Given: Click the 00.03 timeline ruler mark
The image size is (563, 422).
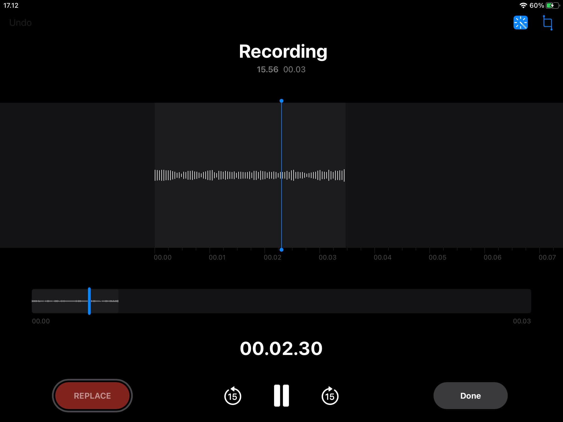Looking at the screenshot, I should pos(327,257).
